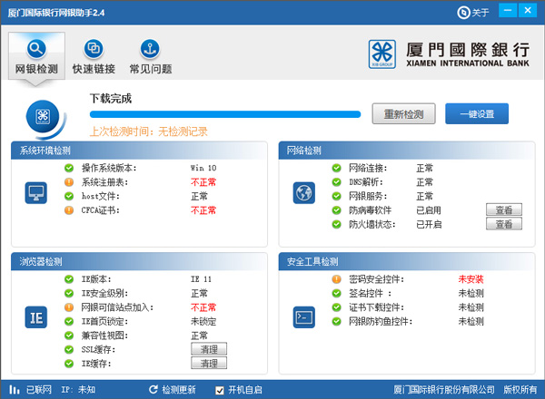Viewport: 545px width, 399px height.
Task: Click red 不正常 status for 系统注册表
Action: pyautogui.click(x=203, y=182)
